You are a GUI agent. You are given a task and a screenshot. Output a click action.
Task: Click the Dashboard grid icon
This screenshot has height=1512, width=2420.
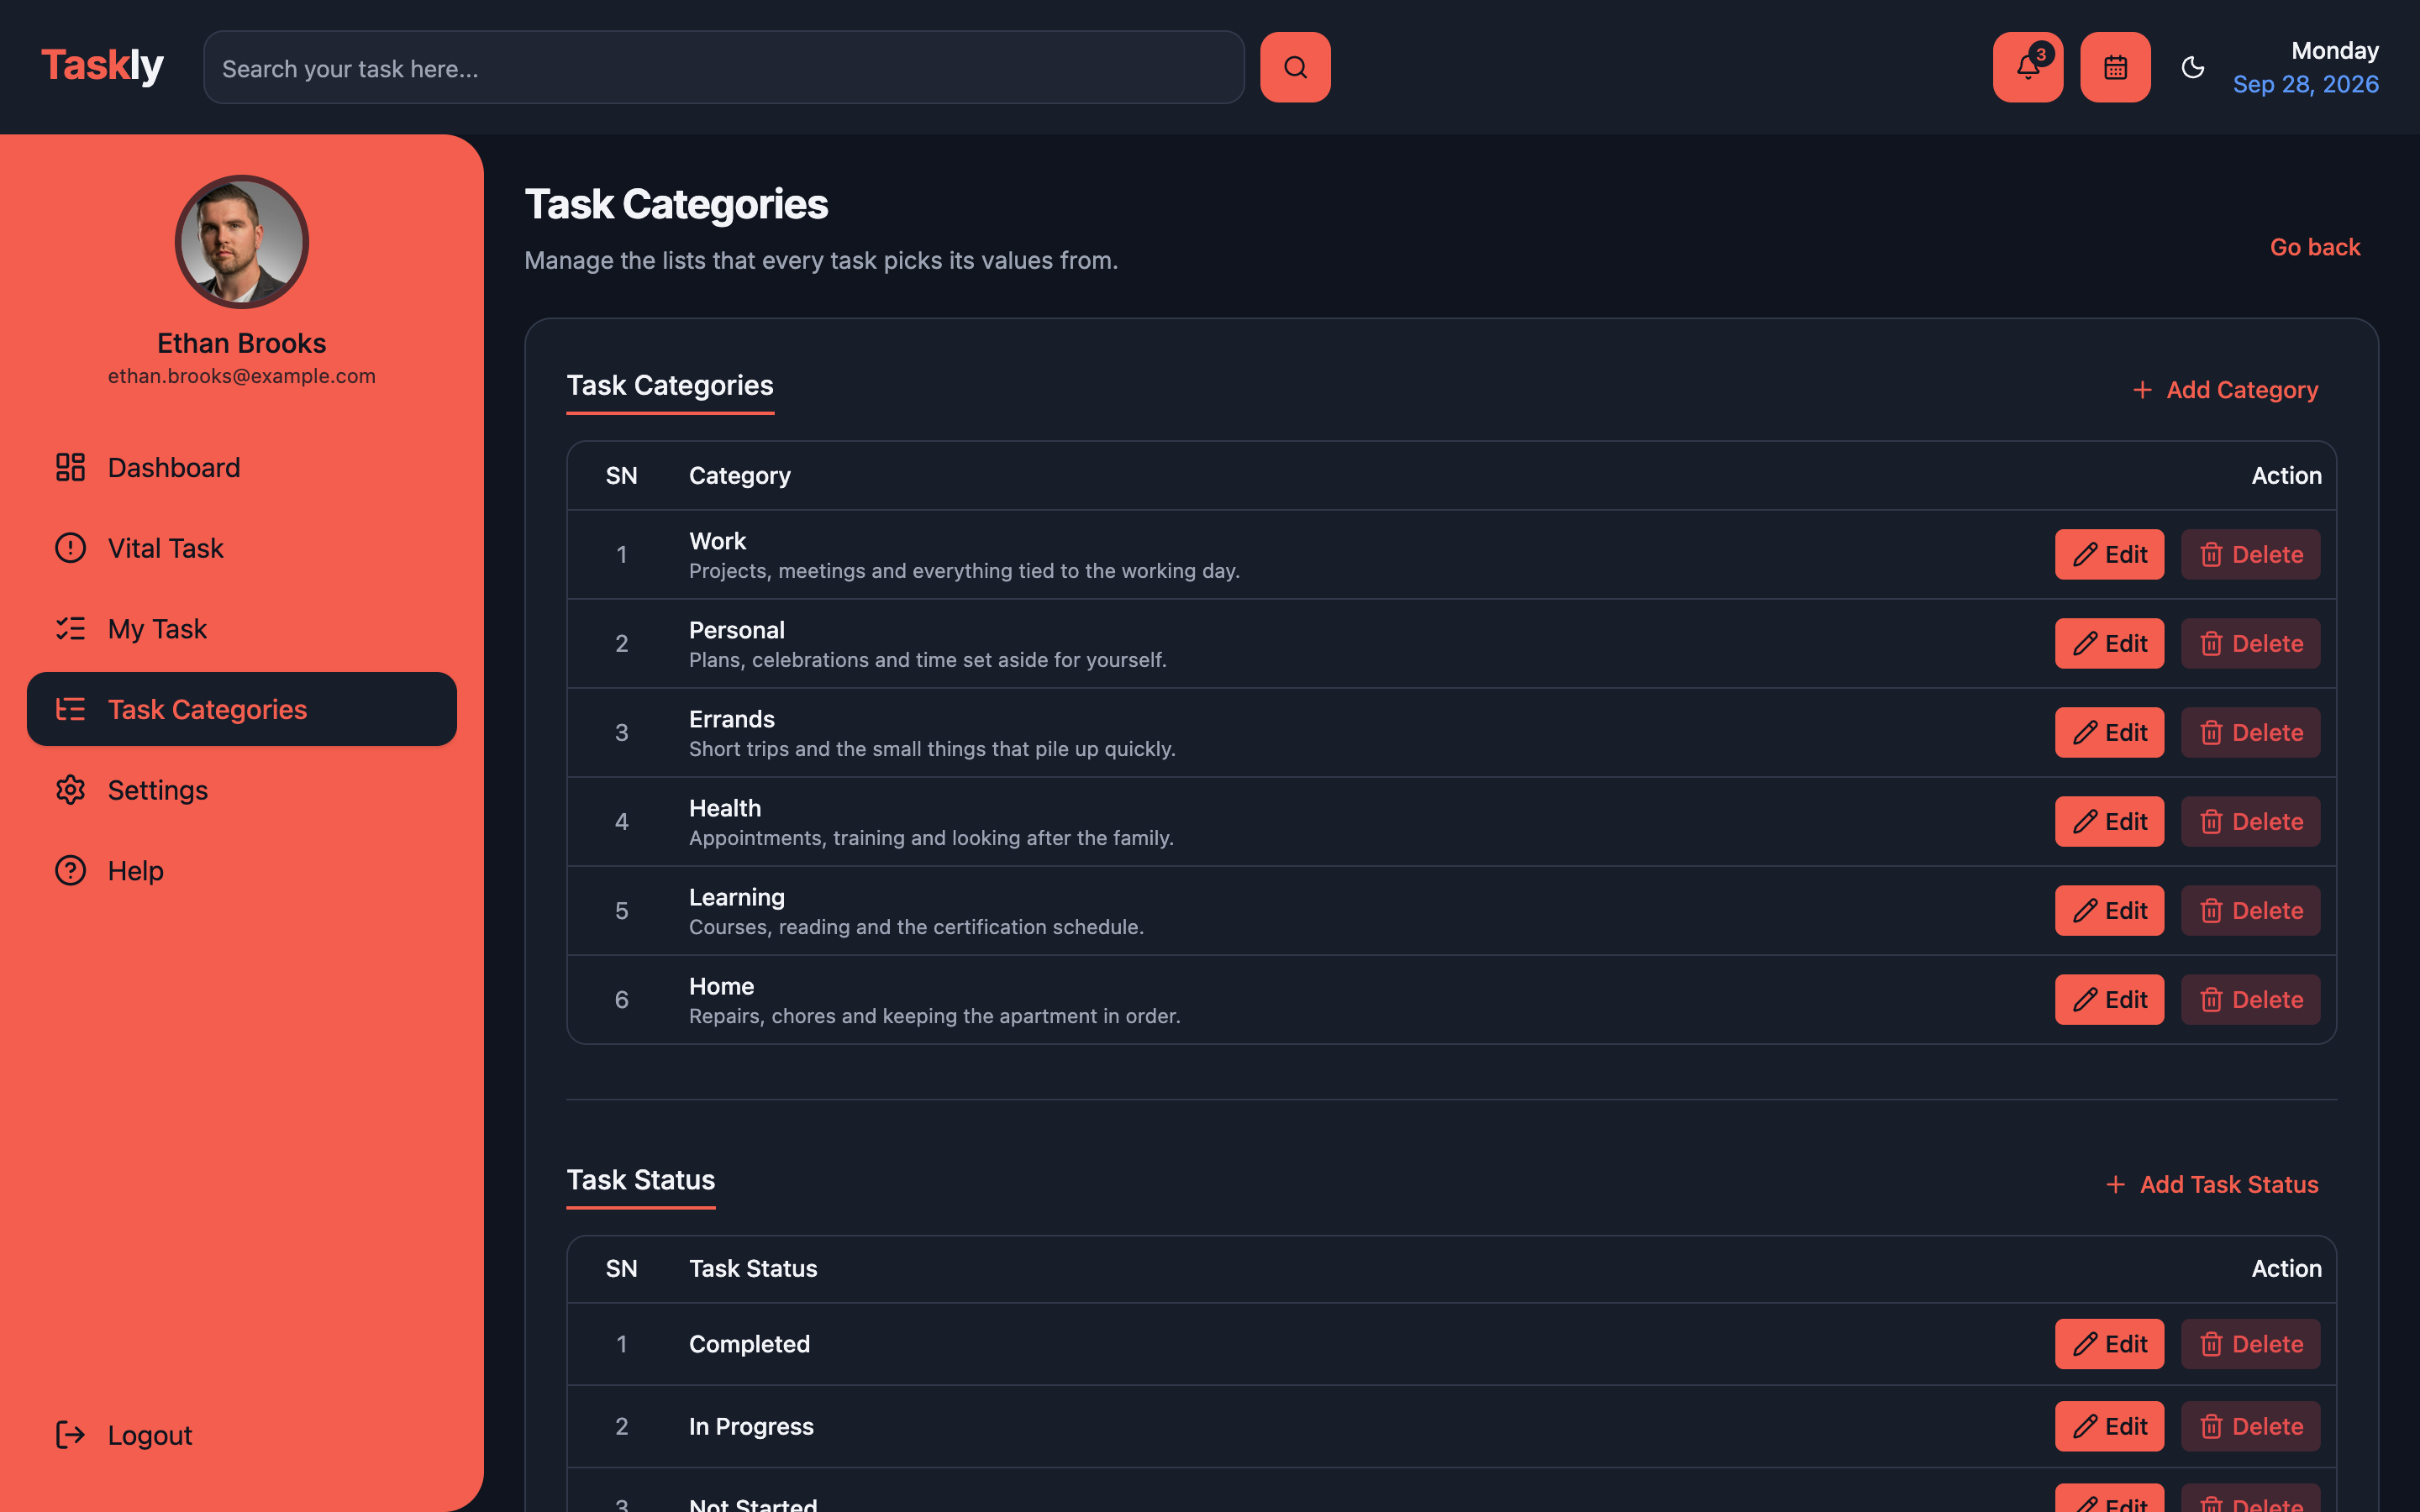point(70,467)
